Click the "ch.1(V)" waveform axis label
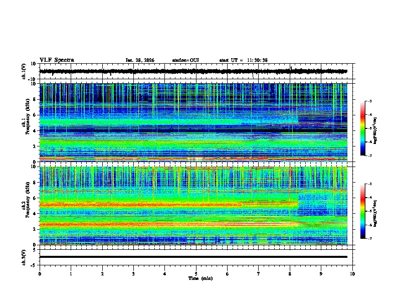397x307 pixels. pos(24,71)
